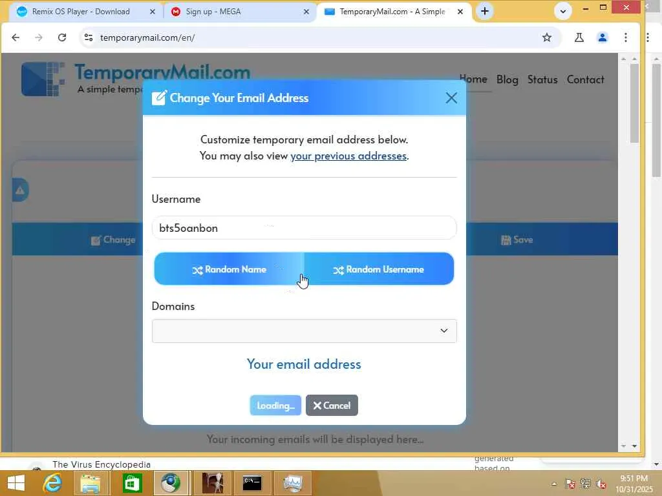Open the muted volume tray icon
662x496 pixels.
(x=601, y=484)
